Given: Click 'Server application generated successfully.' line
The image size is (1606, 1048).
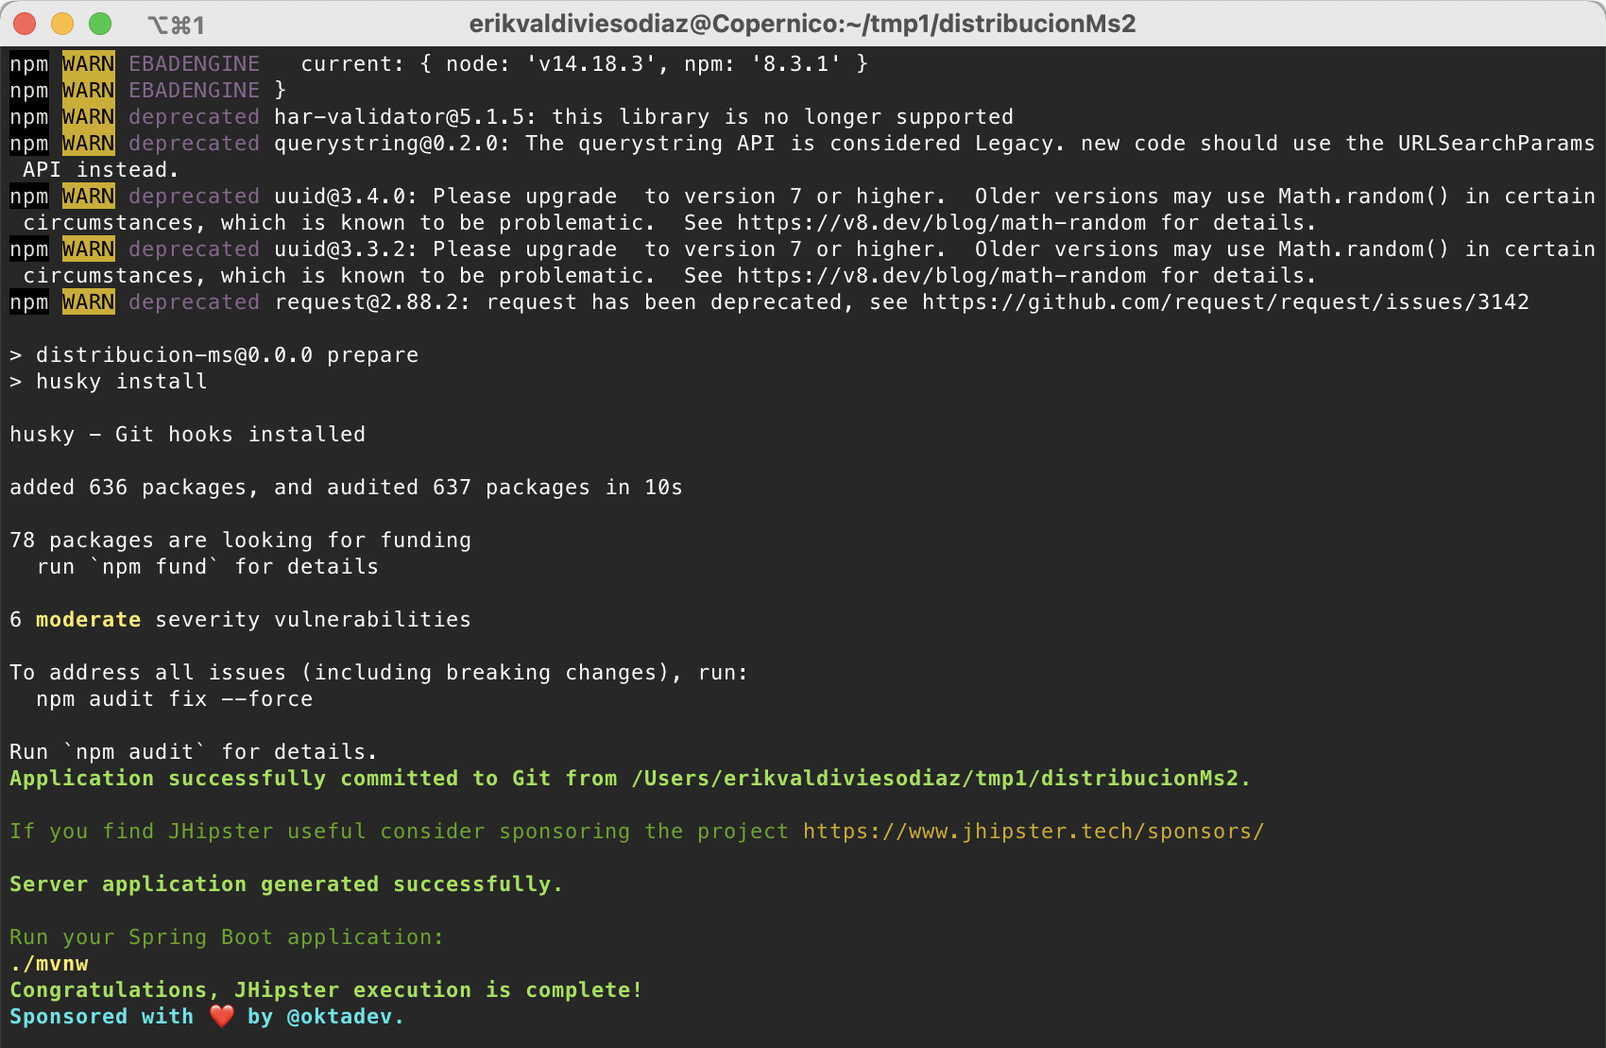Looking at the screenshot, I should (286, 885).
